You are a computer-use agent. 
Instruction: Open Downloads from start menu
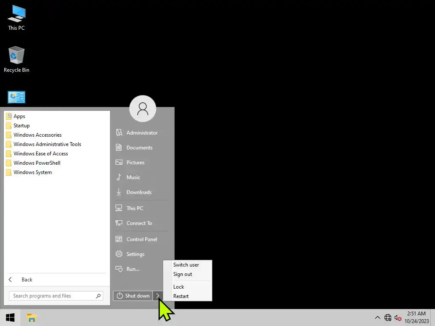(x=142, y=192)
